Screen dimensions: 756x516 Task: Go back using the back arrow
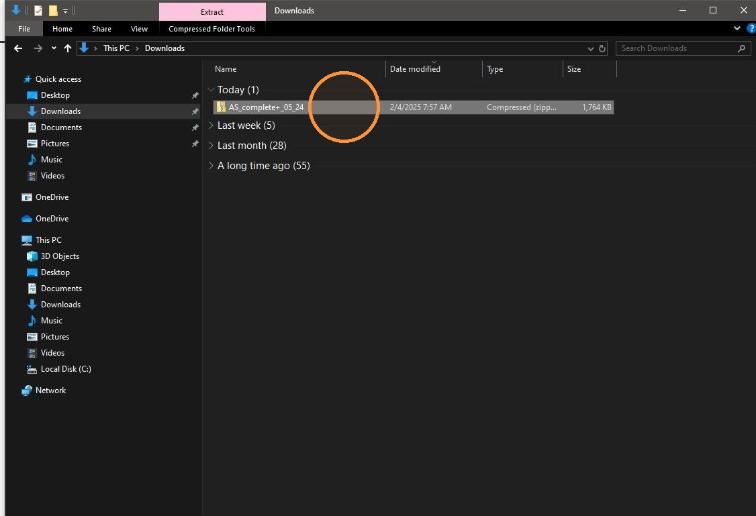(18, 48)
